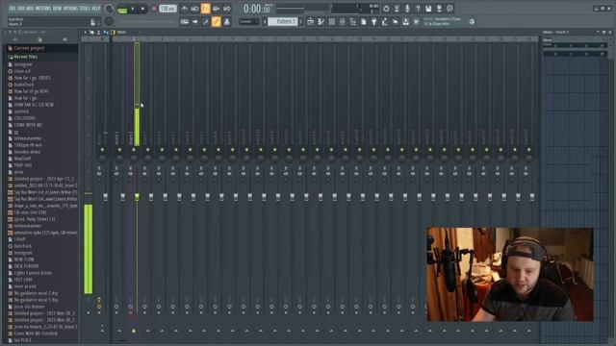616x346 pixels.
Task: Click the Master track volume fader
Action: 105,196
